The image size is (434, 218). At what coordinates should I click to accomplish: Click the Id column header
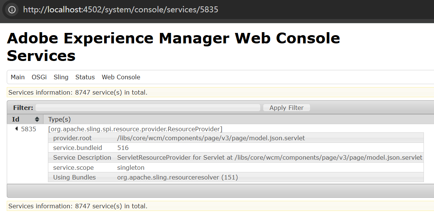(x=25, y=119)
